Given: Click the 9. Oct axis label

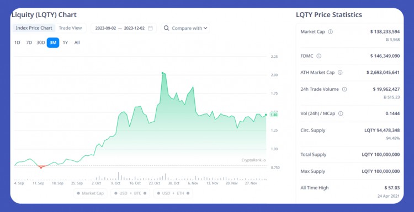Looking at the screenshot, I should 115,183.
